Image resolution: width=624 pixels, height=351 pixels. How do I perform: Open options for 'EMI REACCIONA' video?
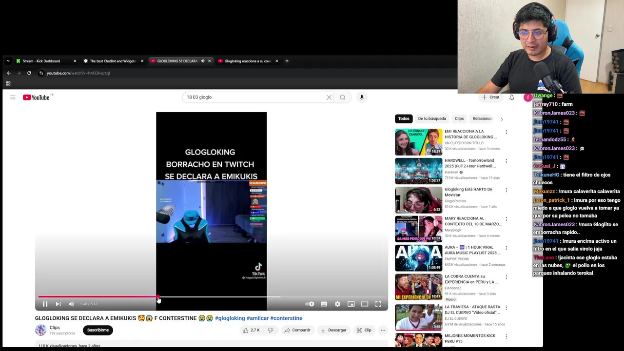pos(506,132)
